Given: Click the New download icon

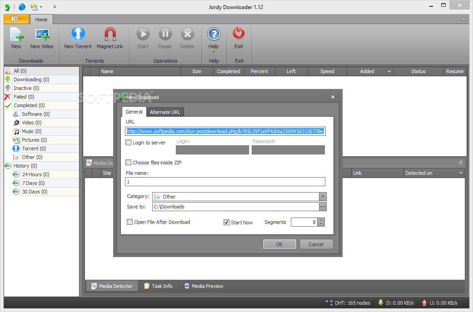Looking at the screenshot, I should click(x=16, y=35).
